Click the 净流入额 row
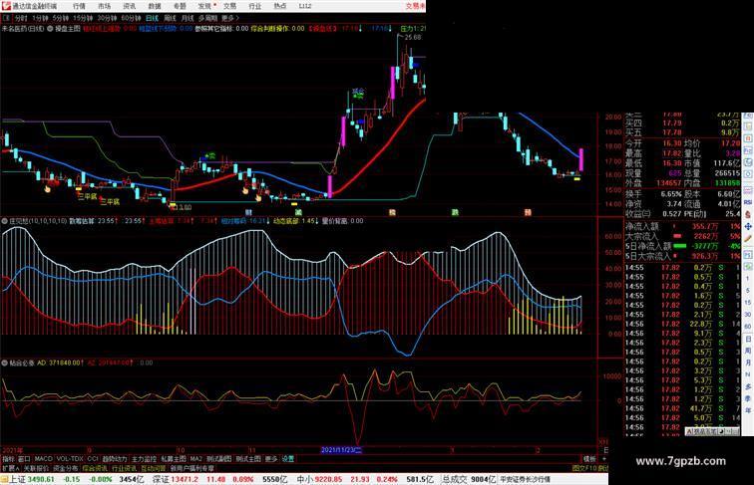754x485 pixels. [682, 226]
